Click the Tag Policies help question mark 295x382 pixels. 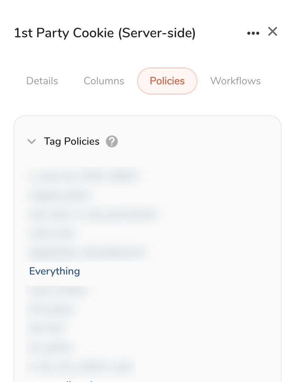[112, 142]
